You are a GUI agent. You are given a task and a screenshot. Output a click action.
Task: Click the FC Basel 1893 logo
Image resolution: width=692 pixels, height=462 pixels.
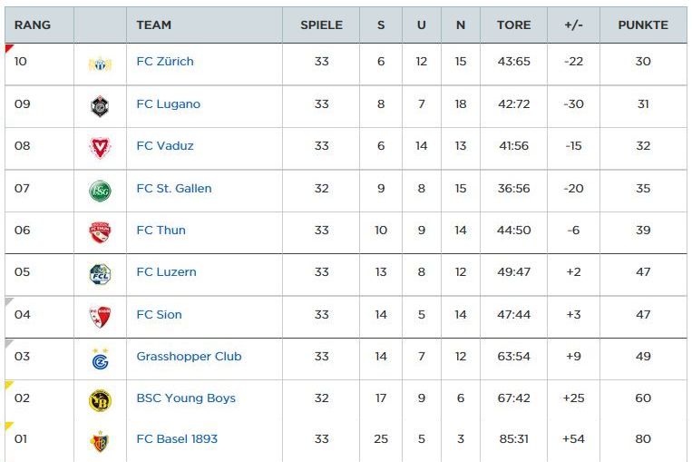click(100, 442)
